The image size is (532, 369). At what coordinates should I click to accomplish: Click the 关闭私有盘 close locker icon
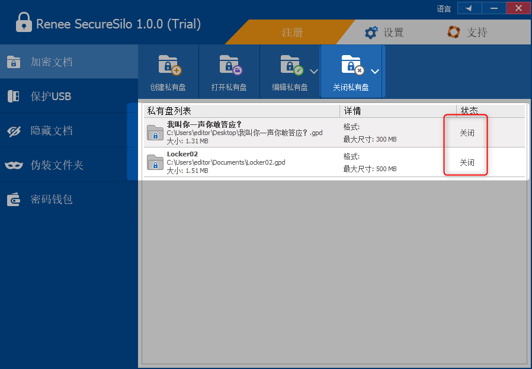click(351, 65)
